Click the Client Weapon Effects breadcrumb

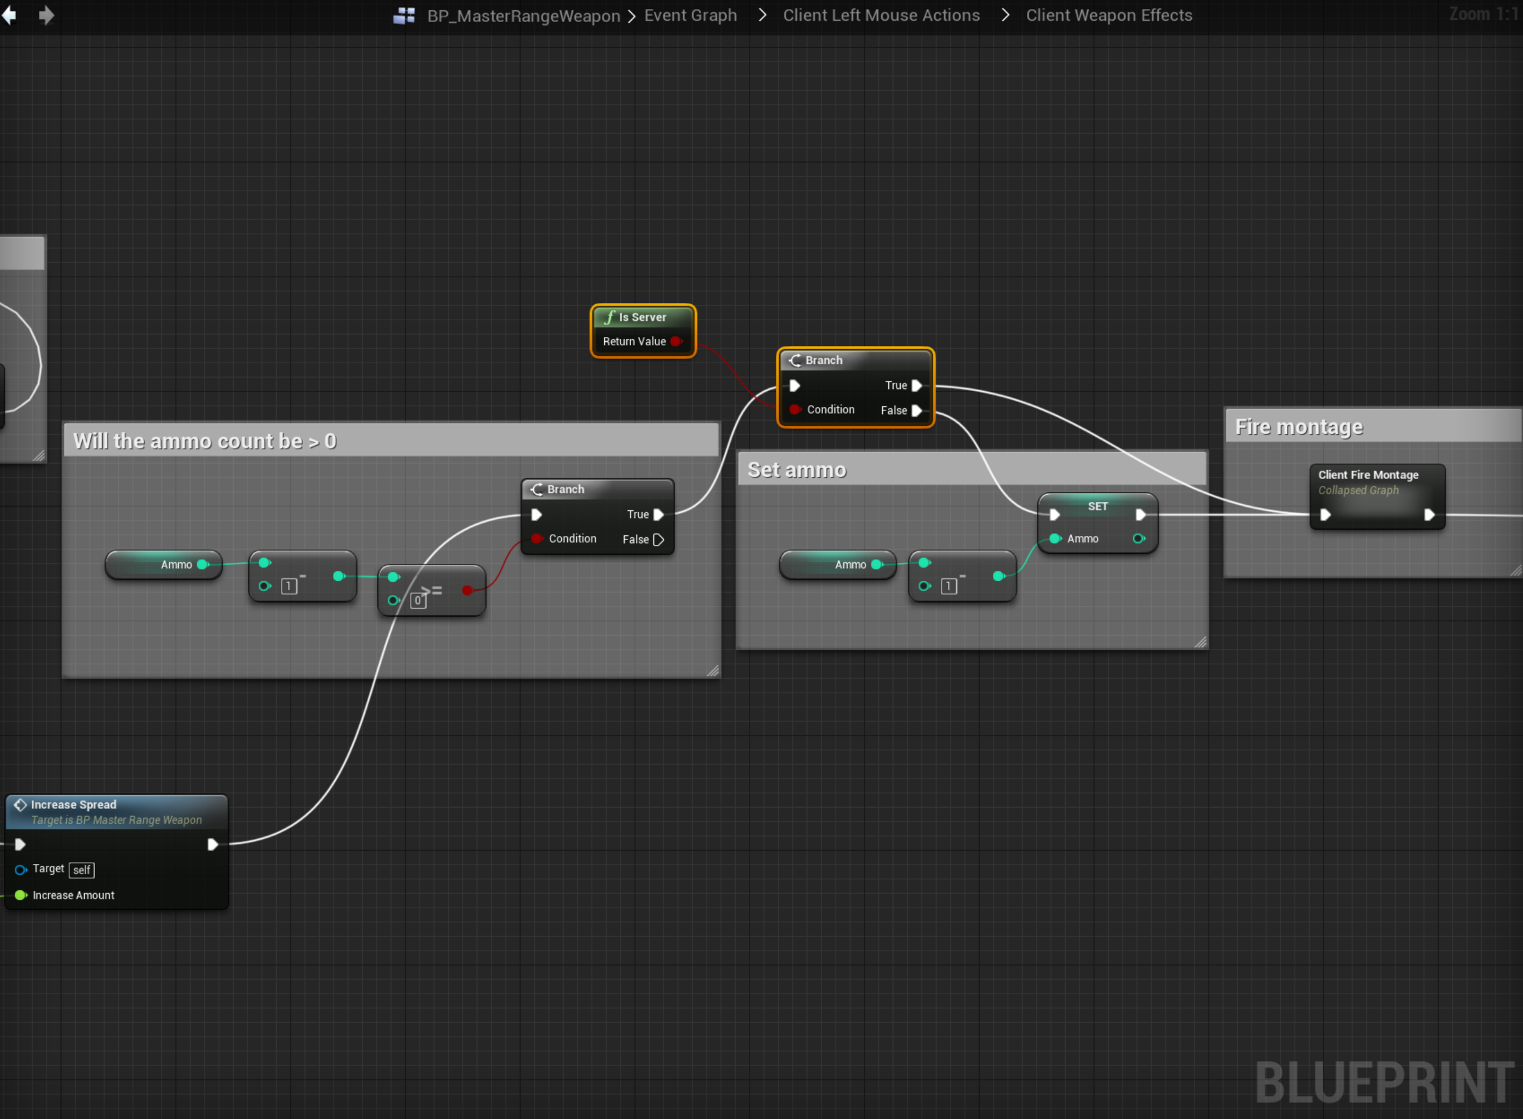(x=1108, y=16)
